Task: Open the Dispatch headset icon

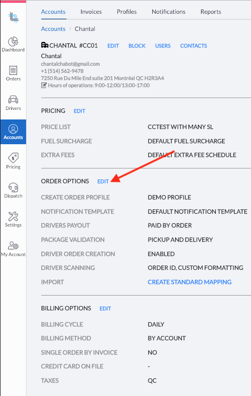Action: tap(13, 188)
